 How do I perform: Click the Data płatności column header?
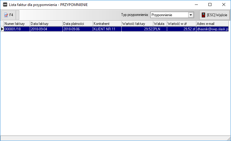click(x=77, y=24)
